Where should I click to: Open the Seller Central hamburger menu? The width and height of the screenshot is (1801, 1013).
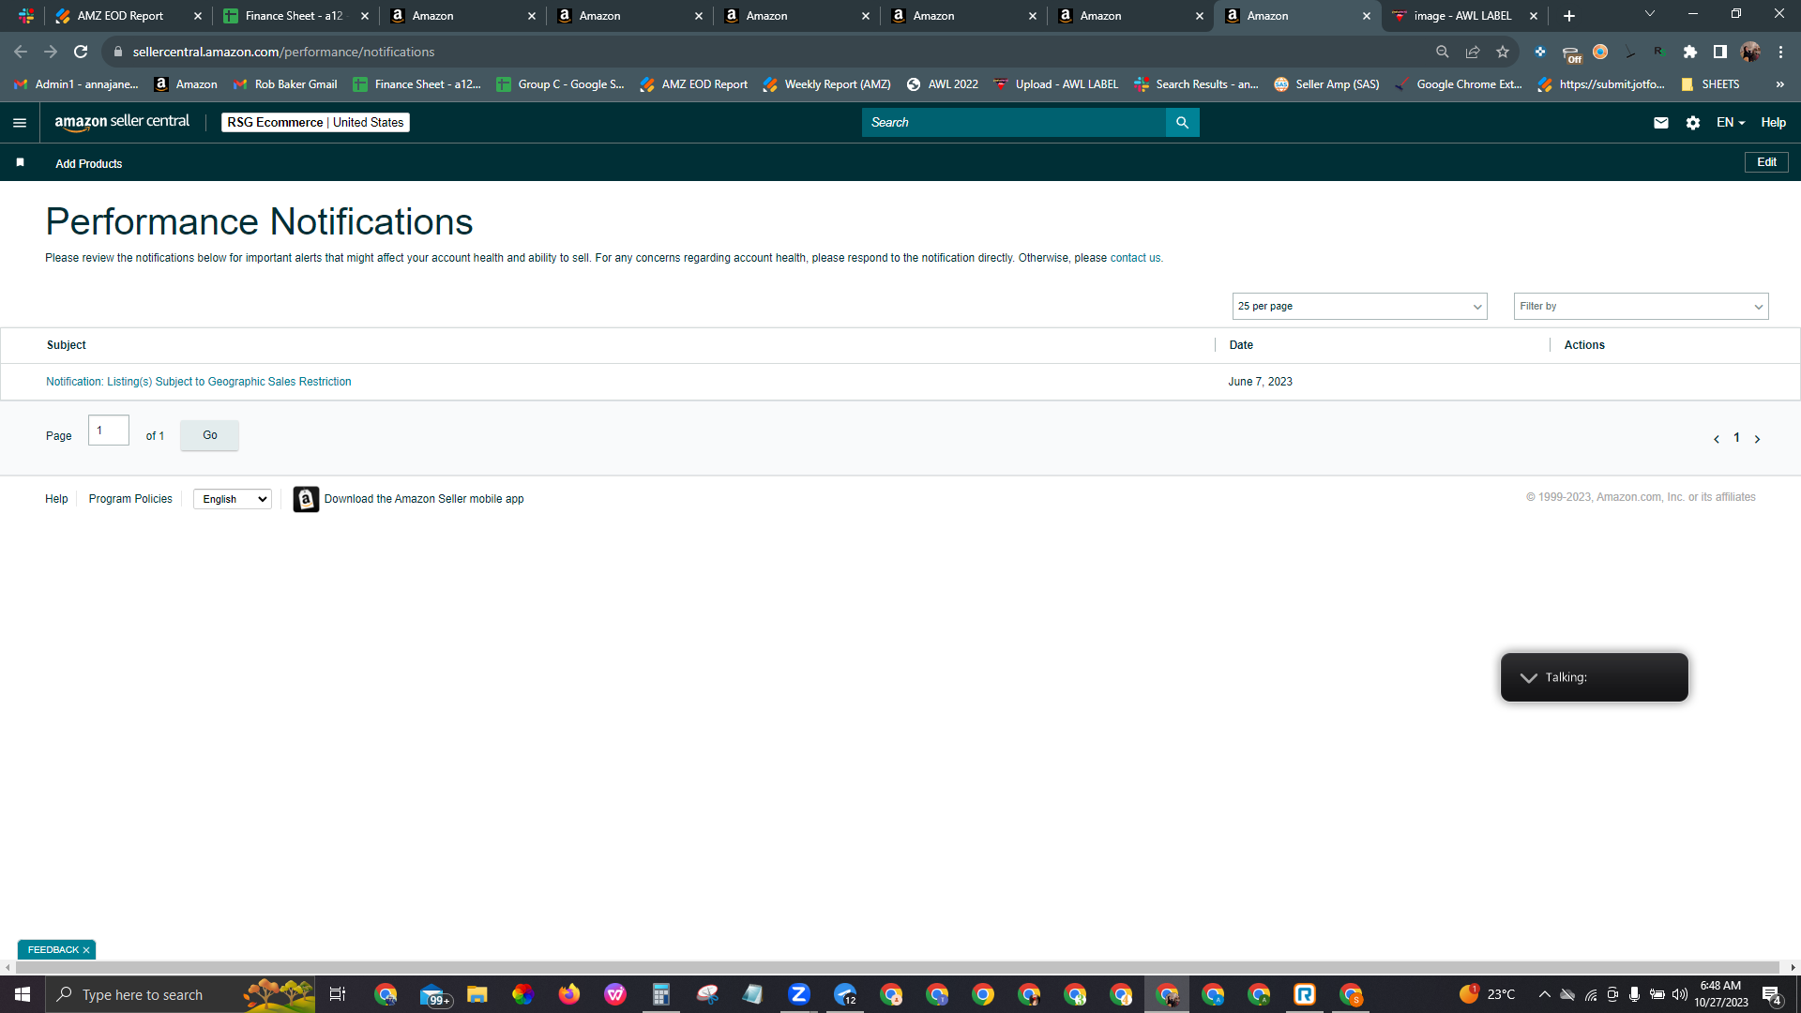(19, 123)
